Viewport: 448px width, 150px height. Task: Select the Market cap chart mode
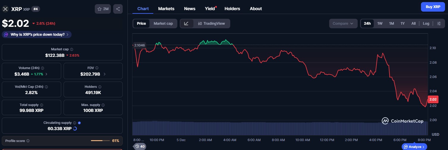point(163,24)
